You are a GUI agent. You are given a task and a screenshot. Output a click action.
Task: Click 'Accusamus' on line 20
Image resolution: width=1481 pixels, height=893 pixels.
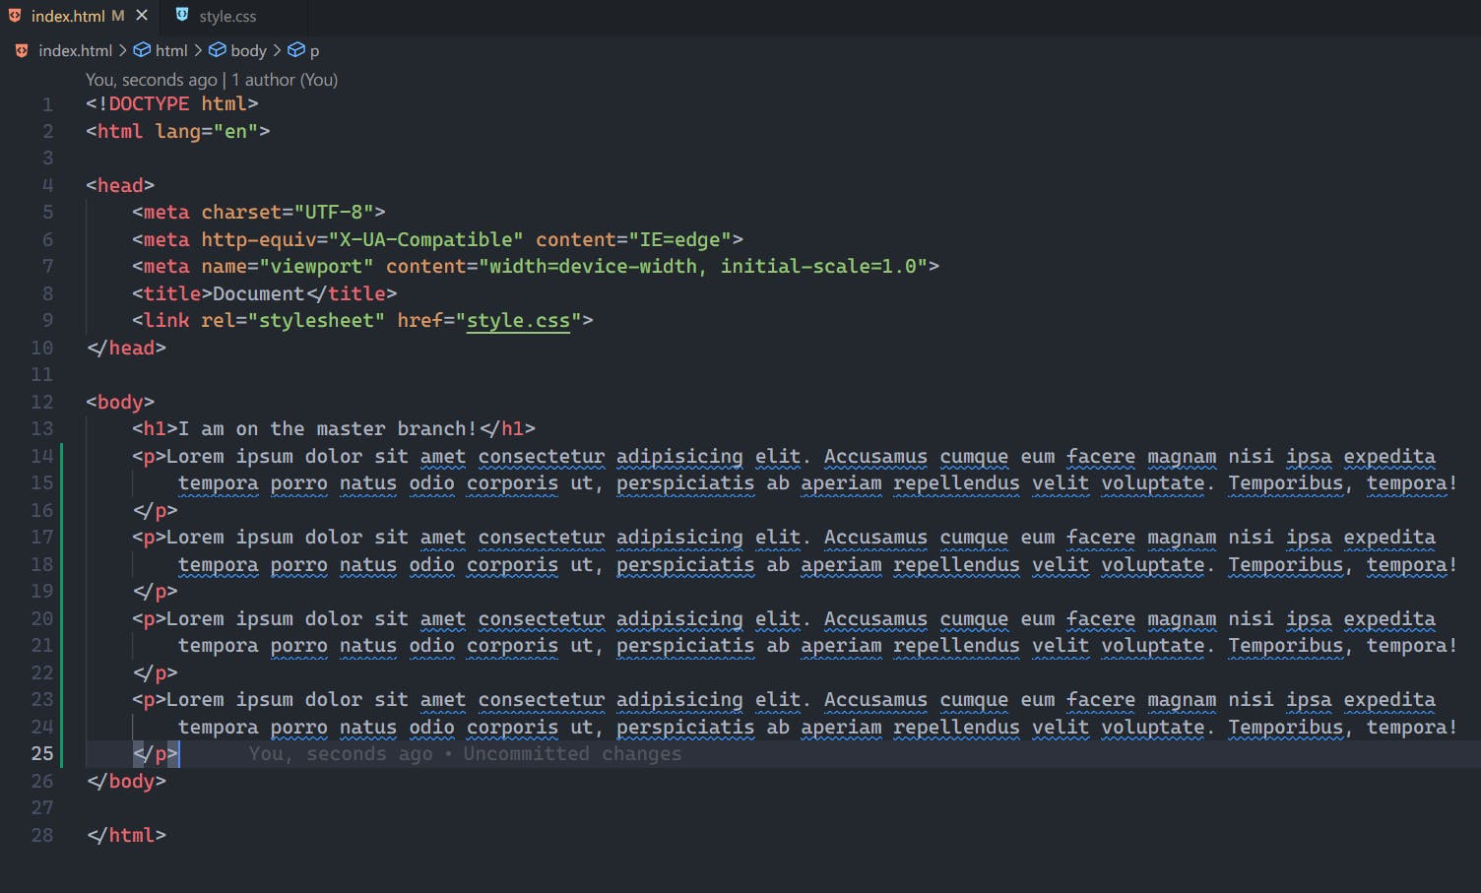(875, 618)
